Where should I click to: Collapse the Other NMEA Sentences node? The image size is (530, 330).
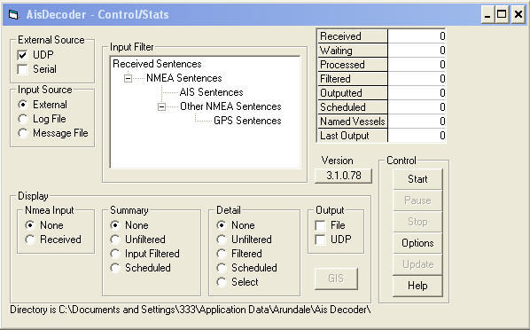click(162, 107)
